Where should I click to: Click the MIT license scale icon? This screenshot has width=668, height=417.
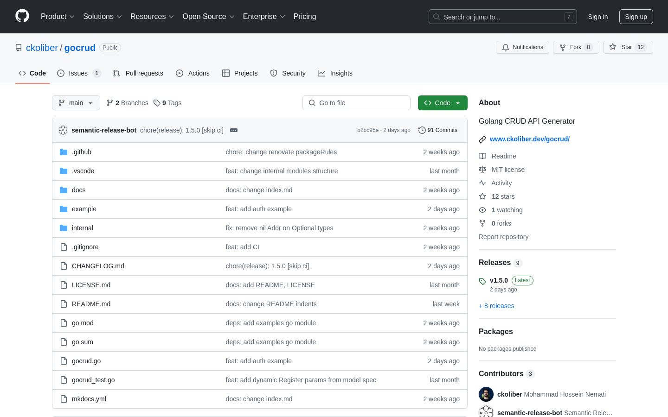(482, 170)
